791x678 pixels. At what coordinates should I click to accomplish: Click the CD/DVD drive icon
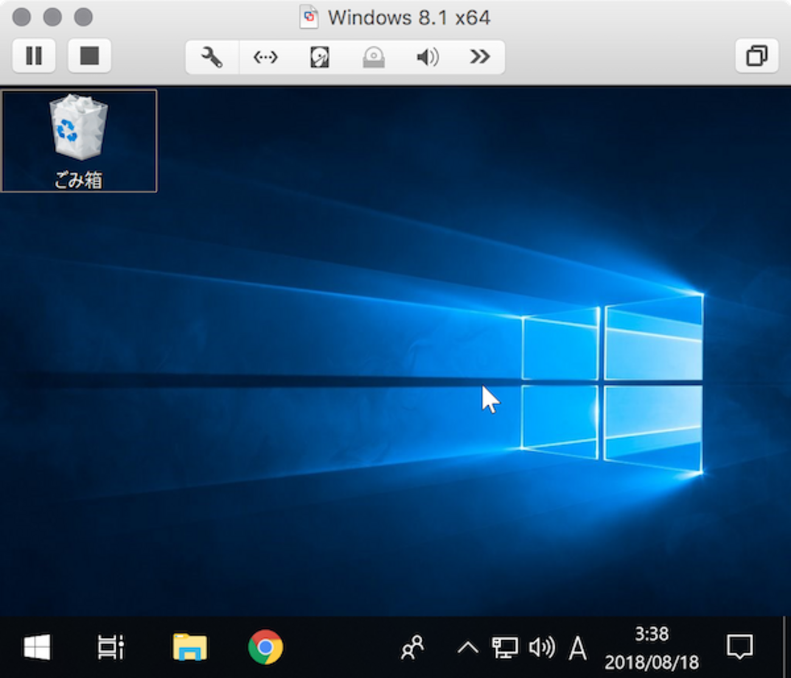coord(373,57)
